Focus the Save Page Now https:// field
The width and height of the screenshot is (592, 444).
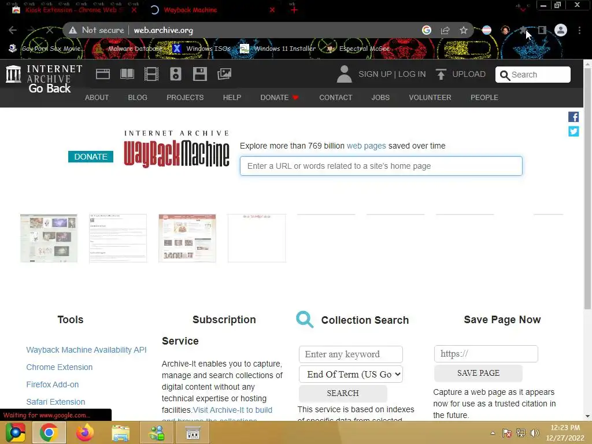coord(486,354)
